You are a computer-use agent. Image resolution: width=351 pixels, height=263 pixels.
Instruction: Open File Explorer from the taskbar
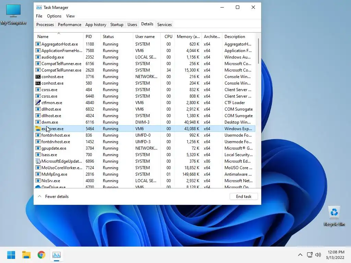[26, 255]
